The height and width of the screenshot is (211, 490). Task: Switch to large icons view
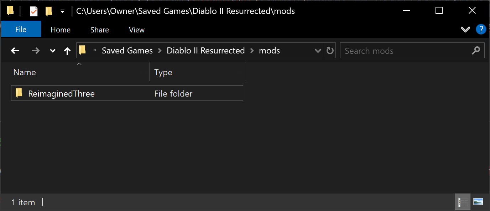coord(478,202)
